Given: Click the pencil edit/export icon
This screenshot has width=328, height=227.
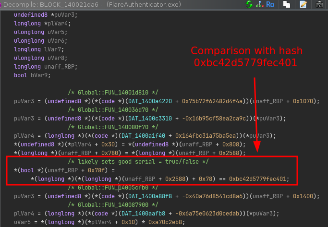Looking at the screenshot, I should tap(303, 5).
